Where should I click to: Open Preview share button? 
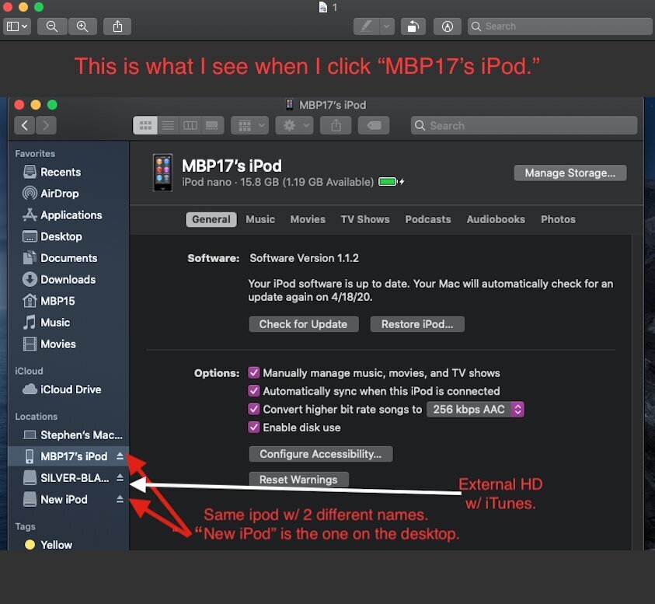[118, 26]
